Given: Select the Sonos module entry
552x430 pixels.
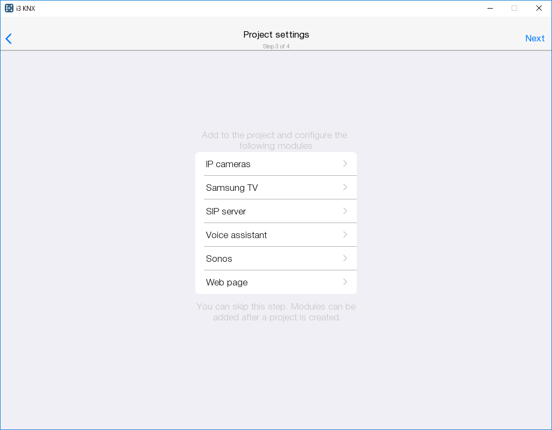Looking at the screenshot, I should coord(219,259).
